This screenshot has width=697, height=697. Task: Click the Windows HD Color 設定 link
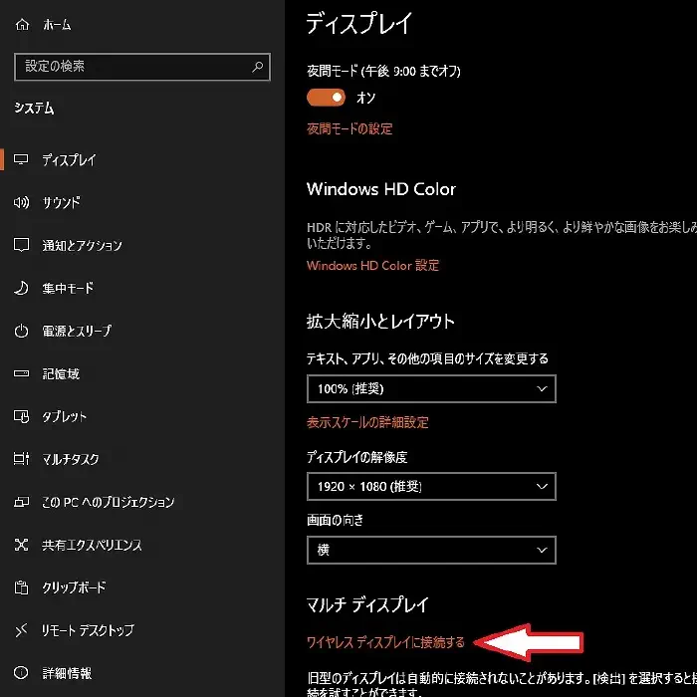372,266
